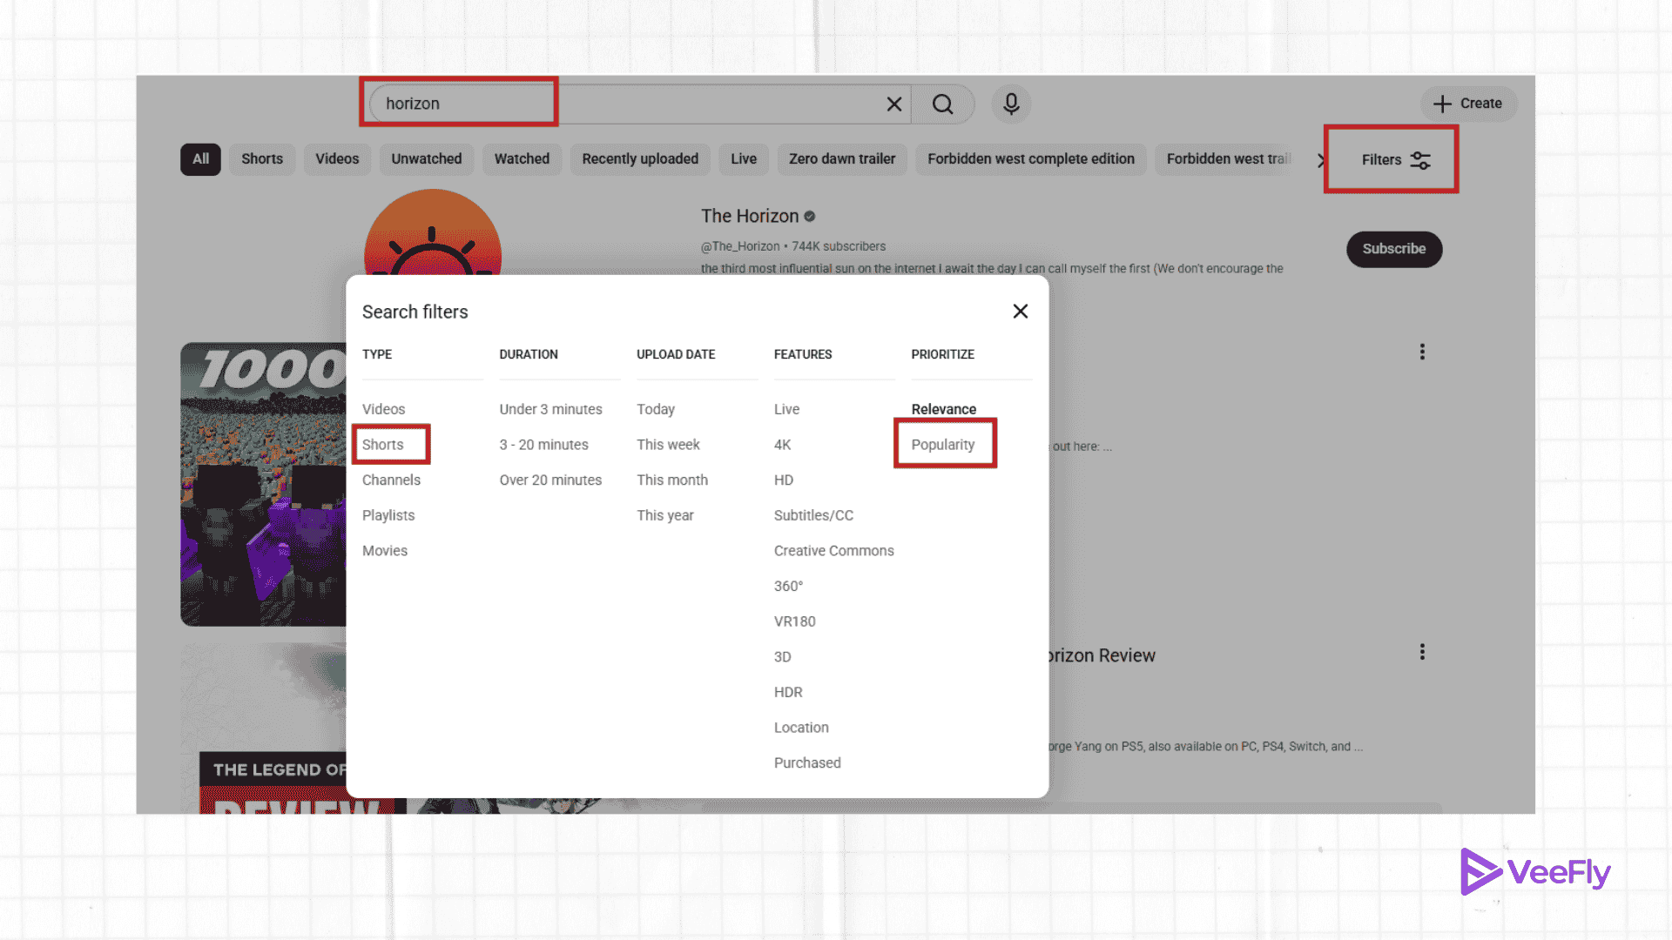This screenshot has height=940, width=1672.
Task: Pick Creative Commons under Features
Action: [x=833, y=550]
